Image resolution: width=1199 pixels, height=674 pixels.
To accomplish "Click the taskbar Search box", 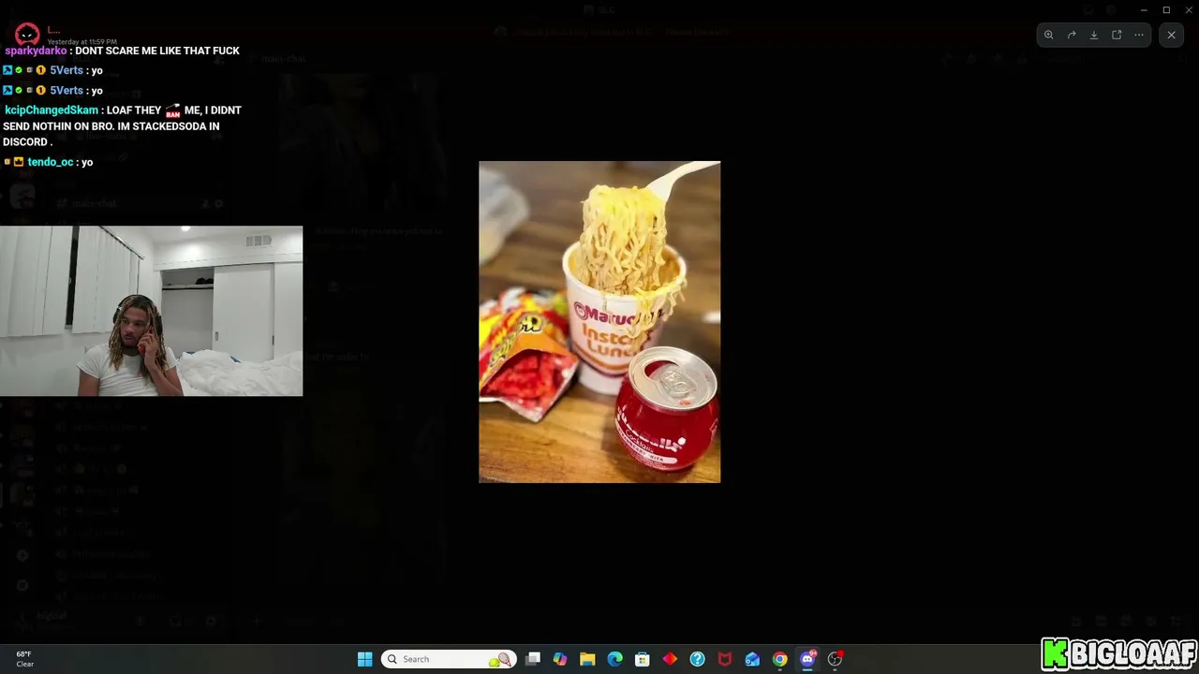I will tap(449, 659).
